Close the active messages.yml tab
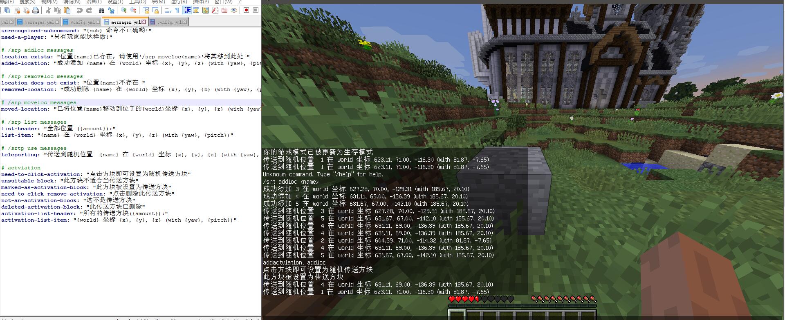 point(144,22)
